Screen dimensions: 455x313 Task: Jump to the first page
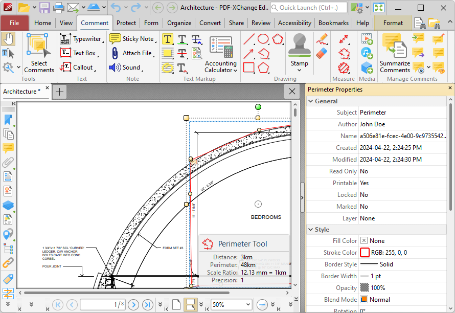58,305
